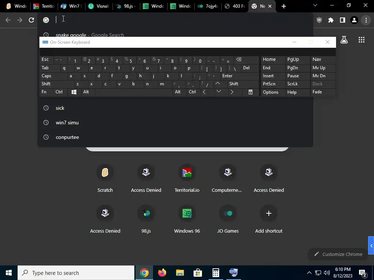Reload the current Chrome page
Screen dimensions: 374x280
pyautogui.click(x=31, y=20)
